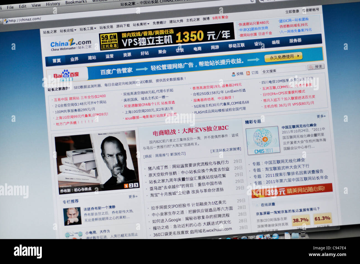360x264 pixels.
Task: Open article 如何进入Google
Action: [x=191, y=218]
